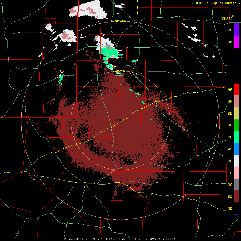Click the "5 MAY 25" date text
Viewport: 241px width, 241px height.
(x=154, y=239)
